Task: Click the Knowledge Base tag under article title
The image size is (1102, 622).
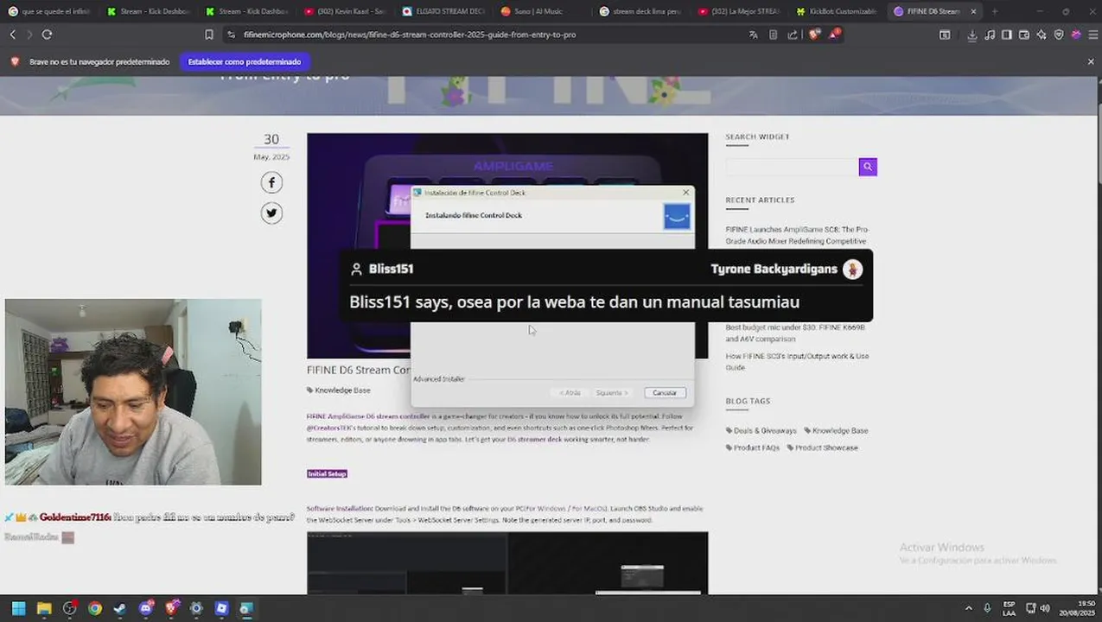Action: (x=339, y=390)
